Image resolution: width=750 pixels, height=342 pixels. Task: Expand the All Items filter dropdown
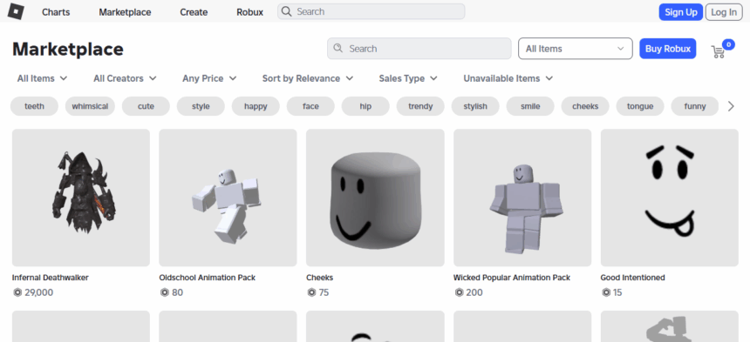(x=42, y=78)
